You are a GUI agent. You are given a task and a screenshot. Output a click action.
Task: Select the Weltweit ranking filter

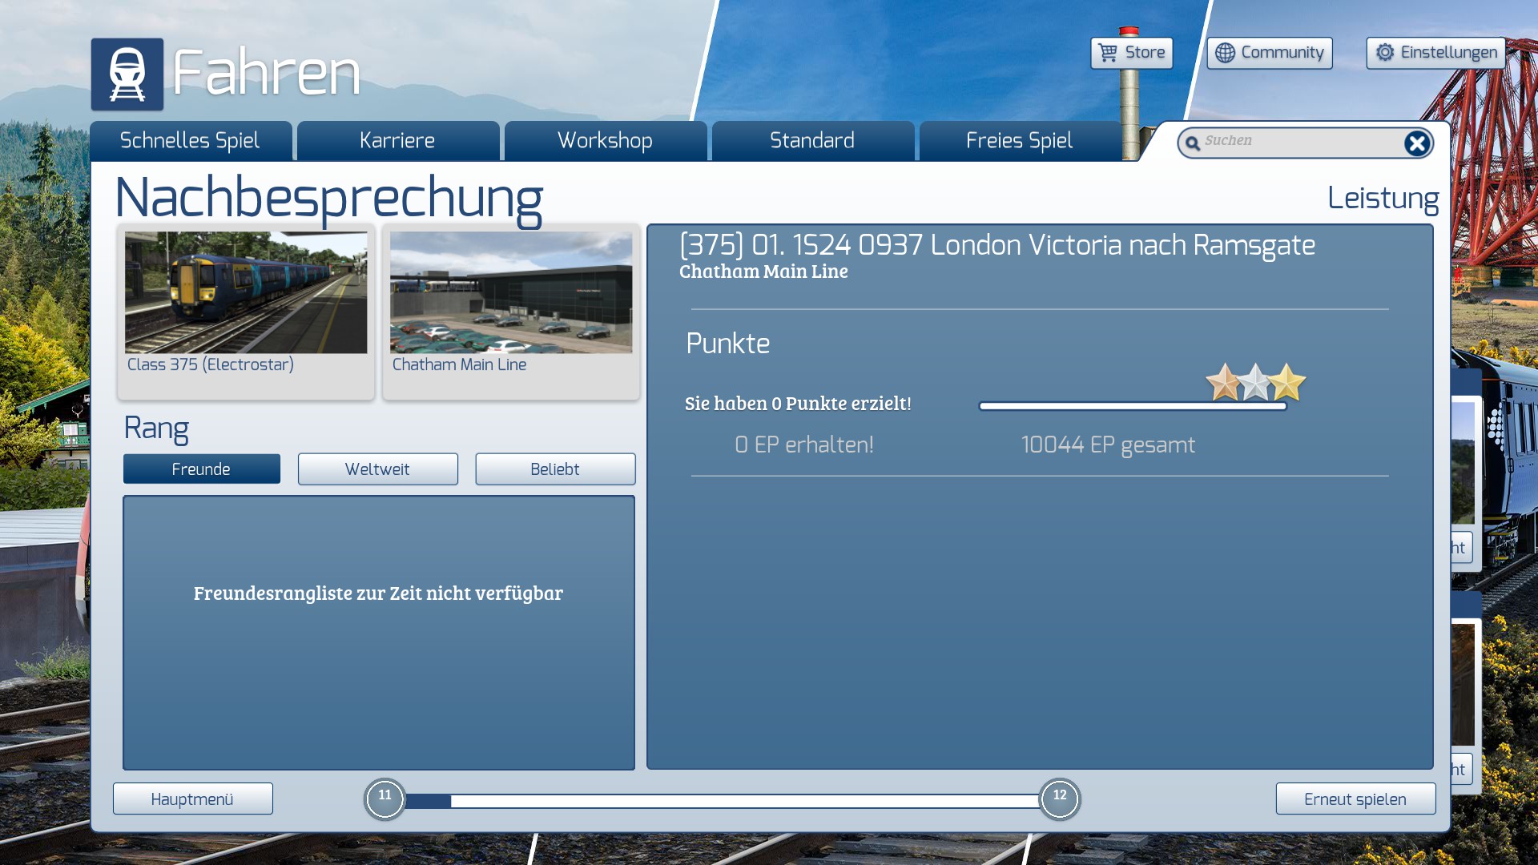(x=377, y=469)
